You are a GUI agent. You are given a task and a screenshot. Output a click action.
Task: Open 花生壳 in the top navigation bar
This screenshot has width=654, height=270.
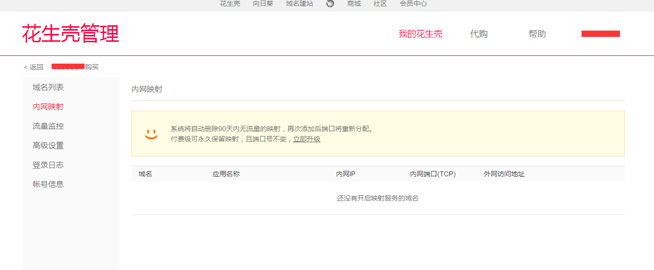tap(230, 4)
